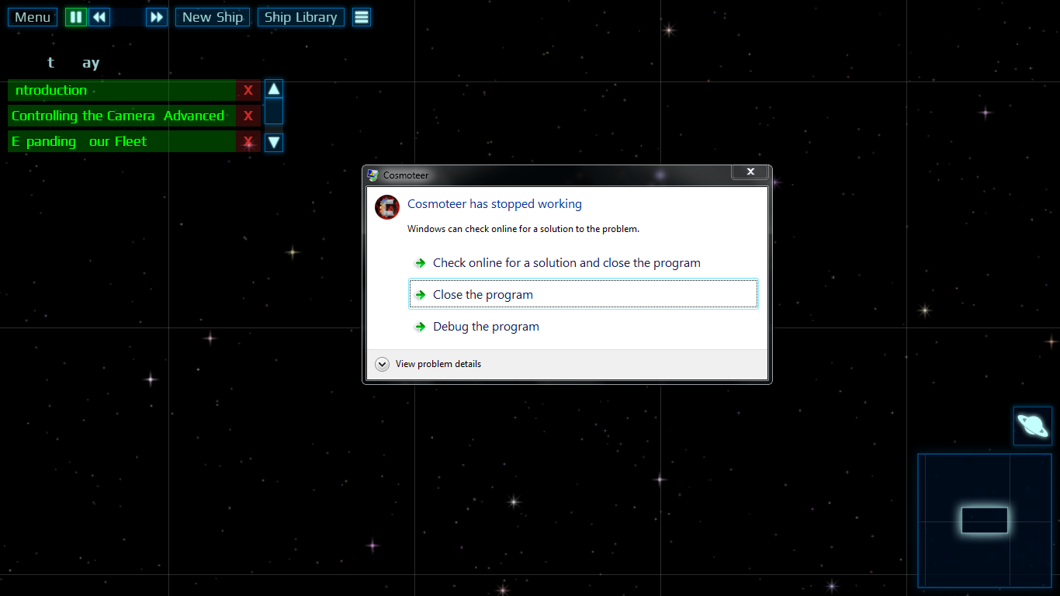The width and height of the screenshot is (1060, 596).
Task: Dismiss the Introduction tutorial with its red X
Action: point(248,90)
